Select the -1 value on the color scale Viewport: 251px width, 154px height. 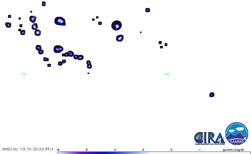click(x=199, y=149)
